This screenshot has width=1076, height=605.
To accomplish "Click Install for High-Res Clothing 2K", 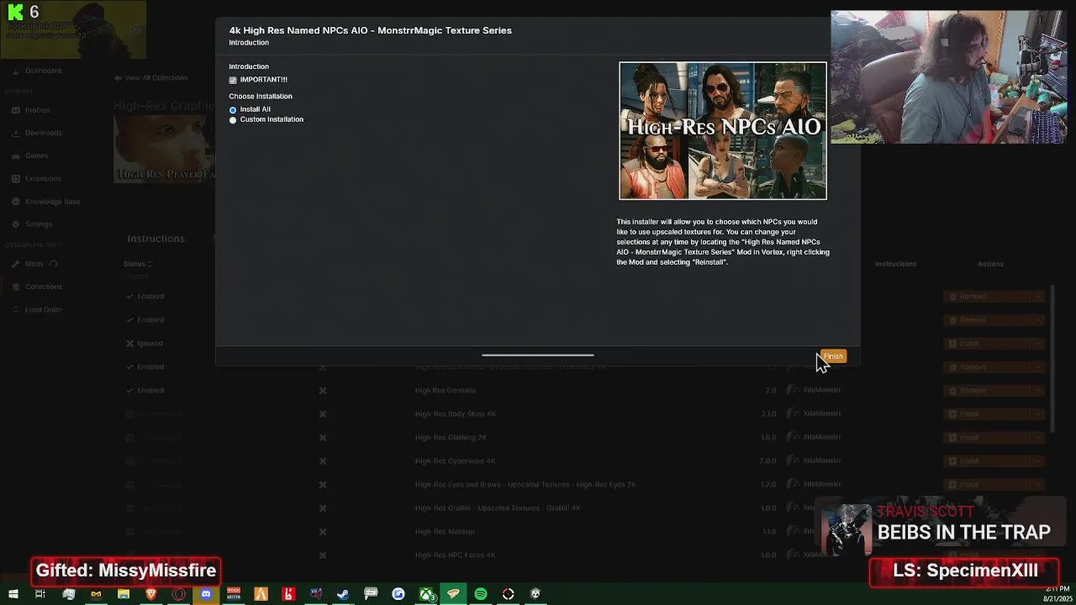I will click(x=989, y=438).
